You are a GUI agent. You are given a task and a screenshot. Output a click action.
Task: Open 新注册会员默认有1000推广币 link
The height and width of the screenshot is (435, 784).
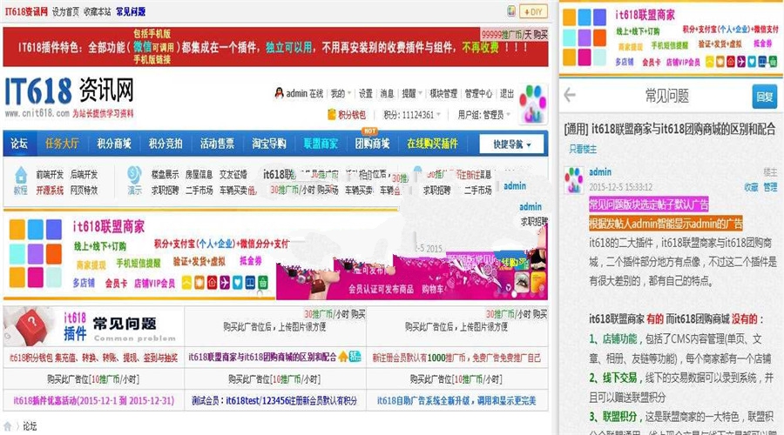click(456, 358)
